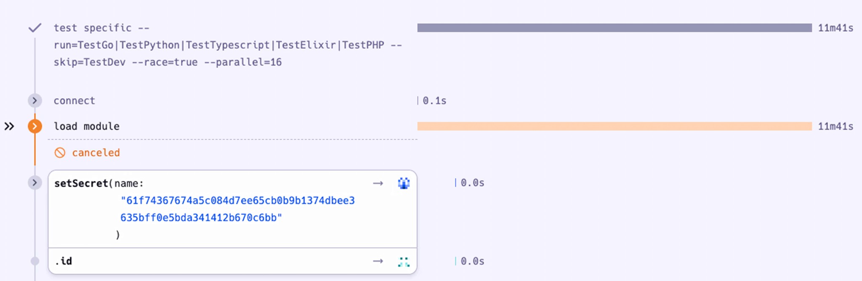Click the arrow icon in .id row

point(378,261)
